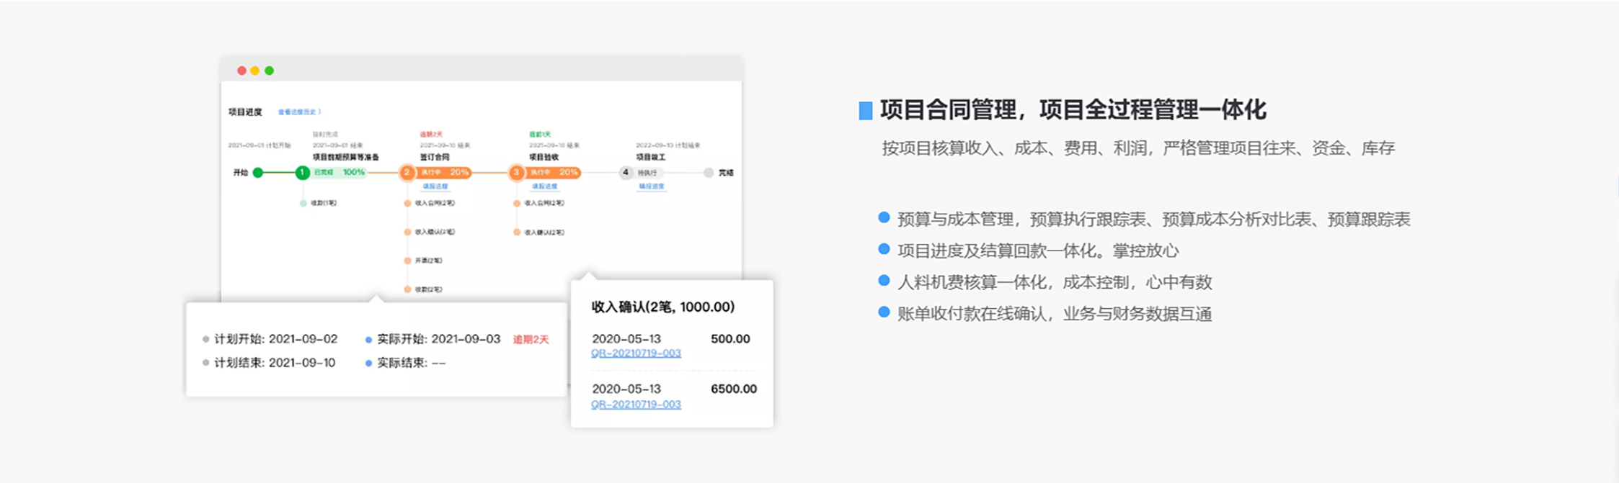Viewport: 1619px width, 483px height.
Task: Select step 4 circle for 项目竣工
Action: [626, 173]
